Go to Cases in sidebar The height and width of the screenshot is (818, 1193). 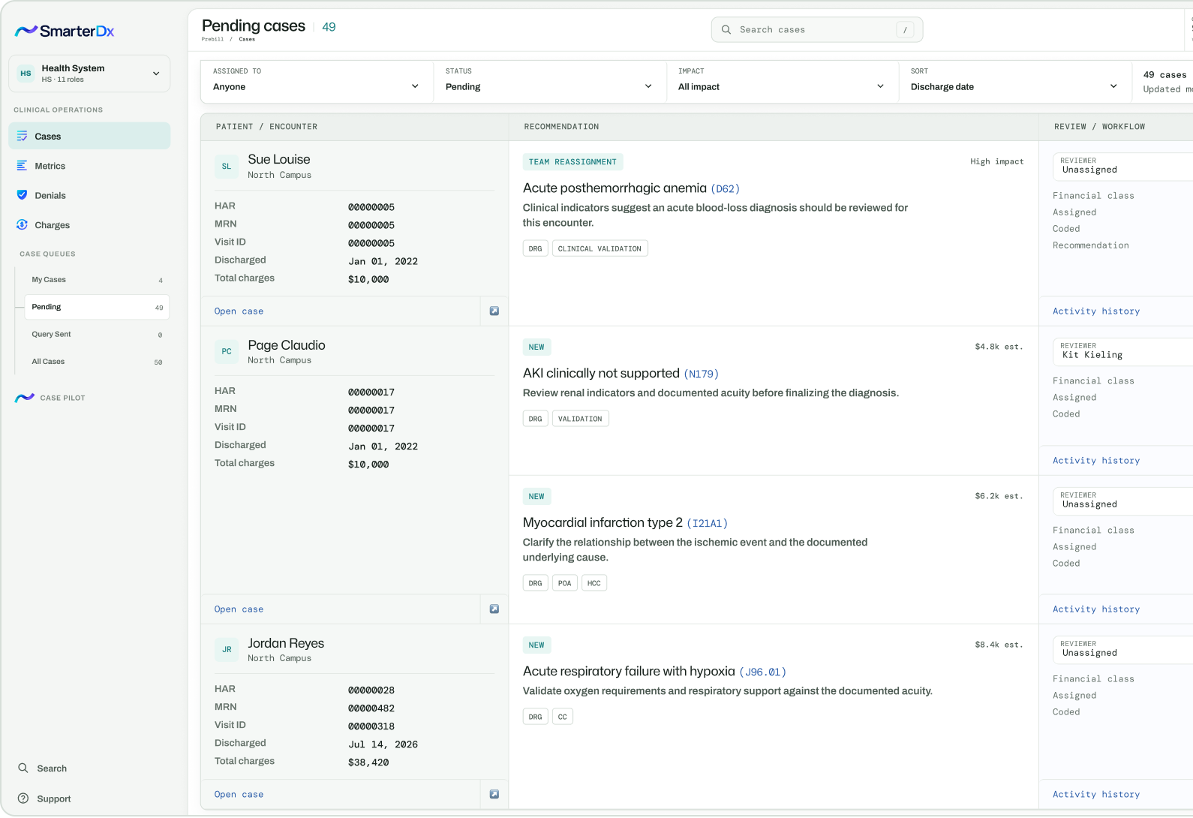click(x=89, y=136)
